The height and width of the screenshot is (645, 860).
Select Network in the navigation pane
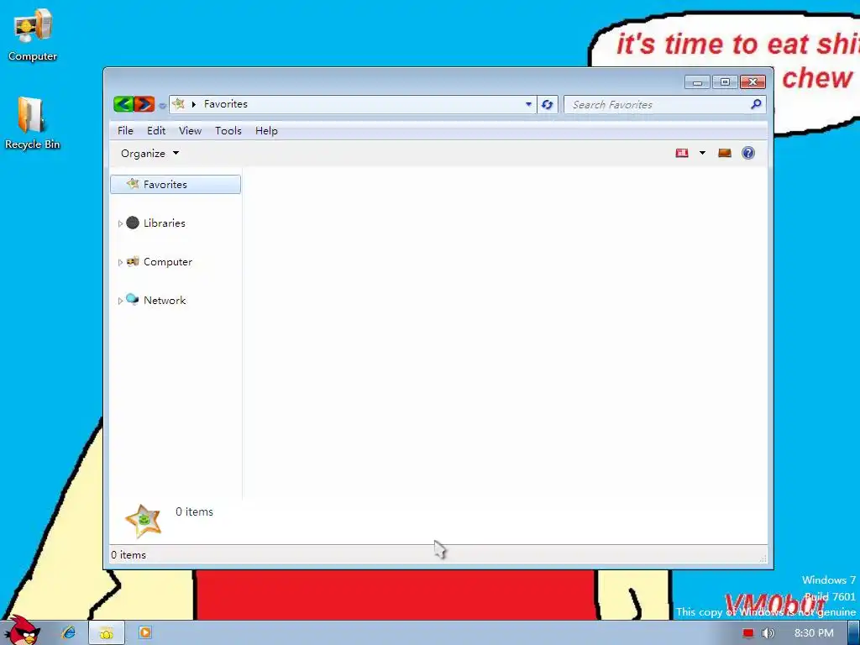pos(165,300)
